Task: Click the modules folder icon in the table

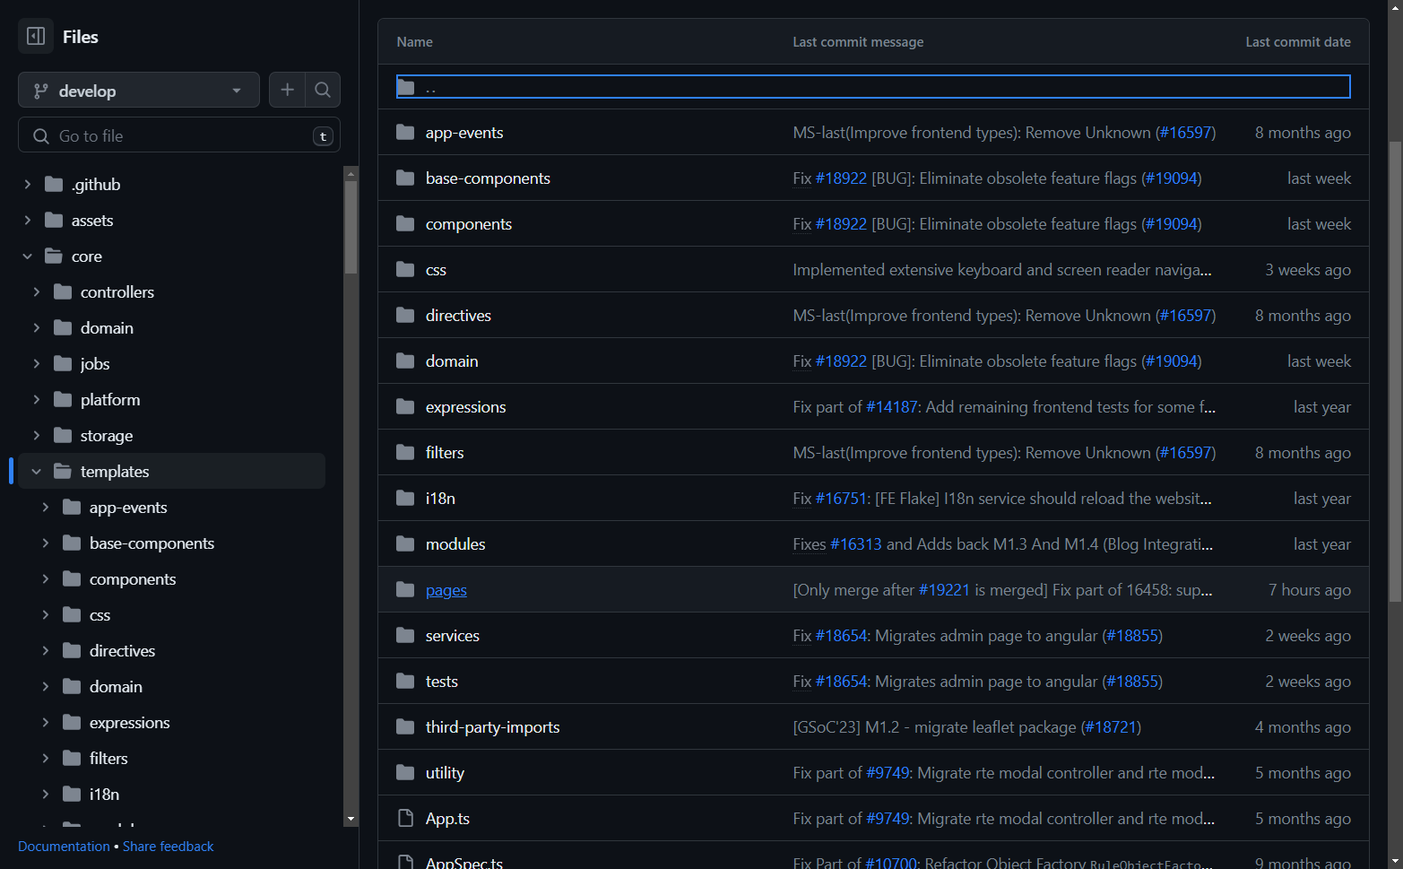Action: coord(405,543)
